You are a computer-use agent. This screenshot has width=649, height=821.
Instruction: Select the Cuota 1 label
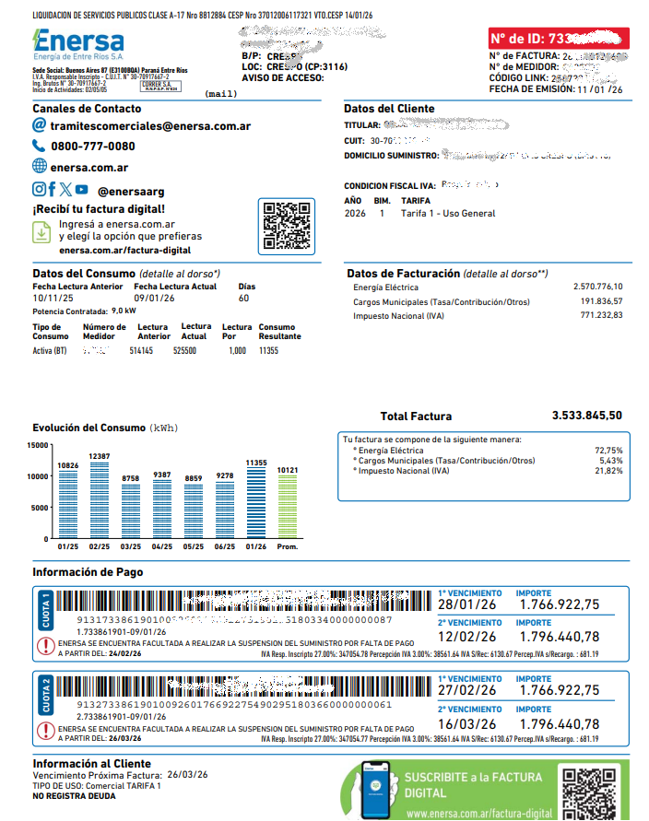click(x=45, y=611)
